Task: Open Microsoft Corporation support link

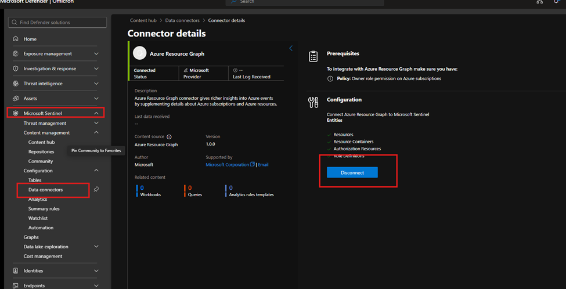Action: point(228,165)
